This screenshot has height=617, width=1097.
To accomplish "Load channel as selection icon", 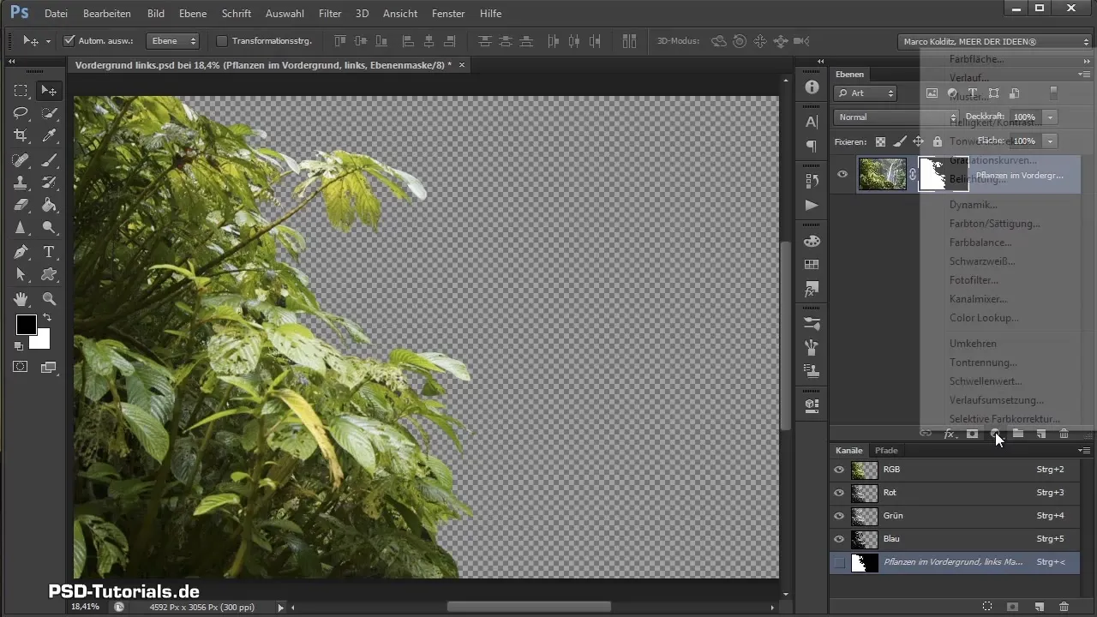I will [987, 606].
